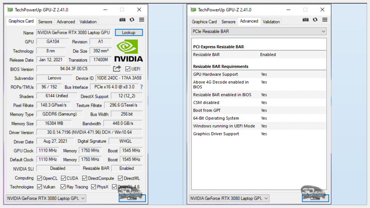Click the Graphics Driver Support row
The image size is (370, 208).
point(259,134)
